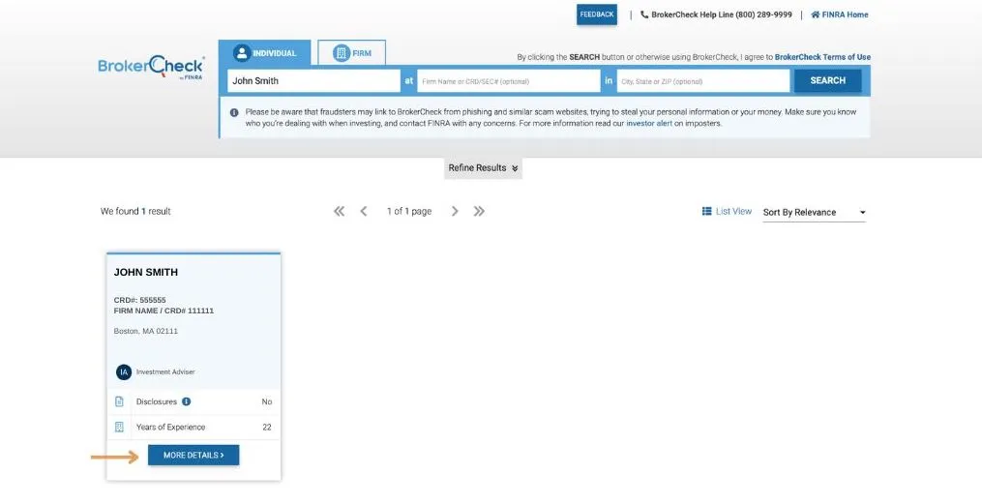The width and height of the screenshot is (982, 503).
Task: Open the Feedback form button
Action: click(x=597, y=15)
